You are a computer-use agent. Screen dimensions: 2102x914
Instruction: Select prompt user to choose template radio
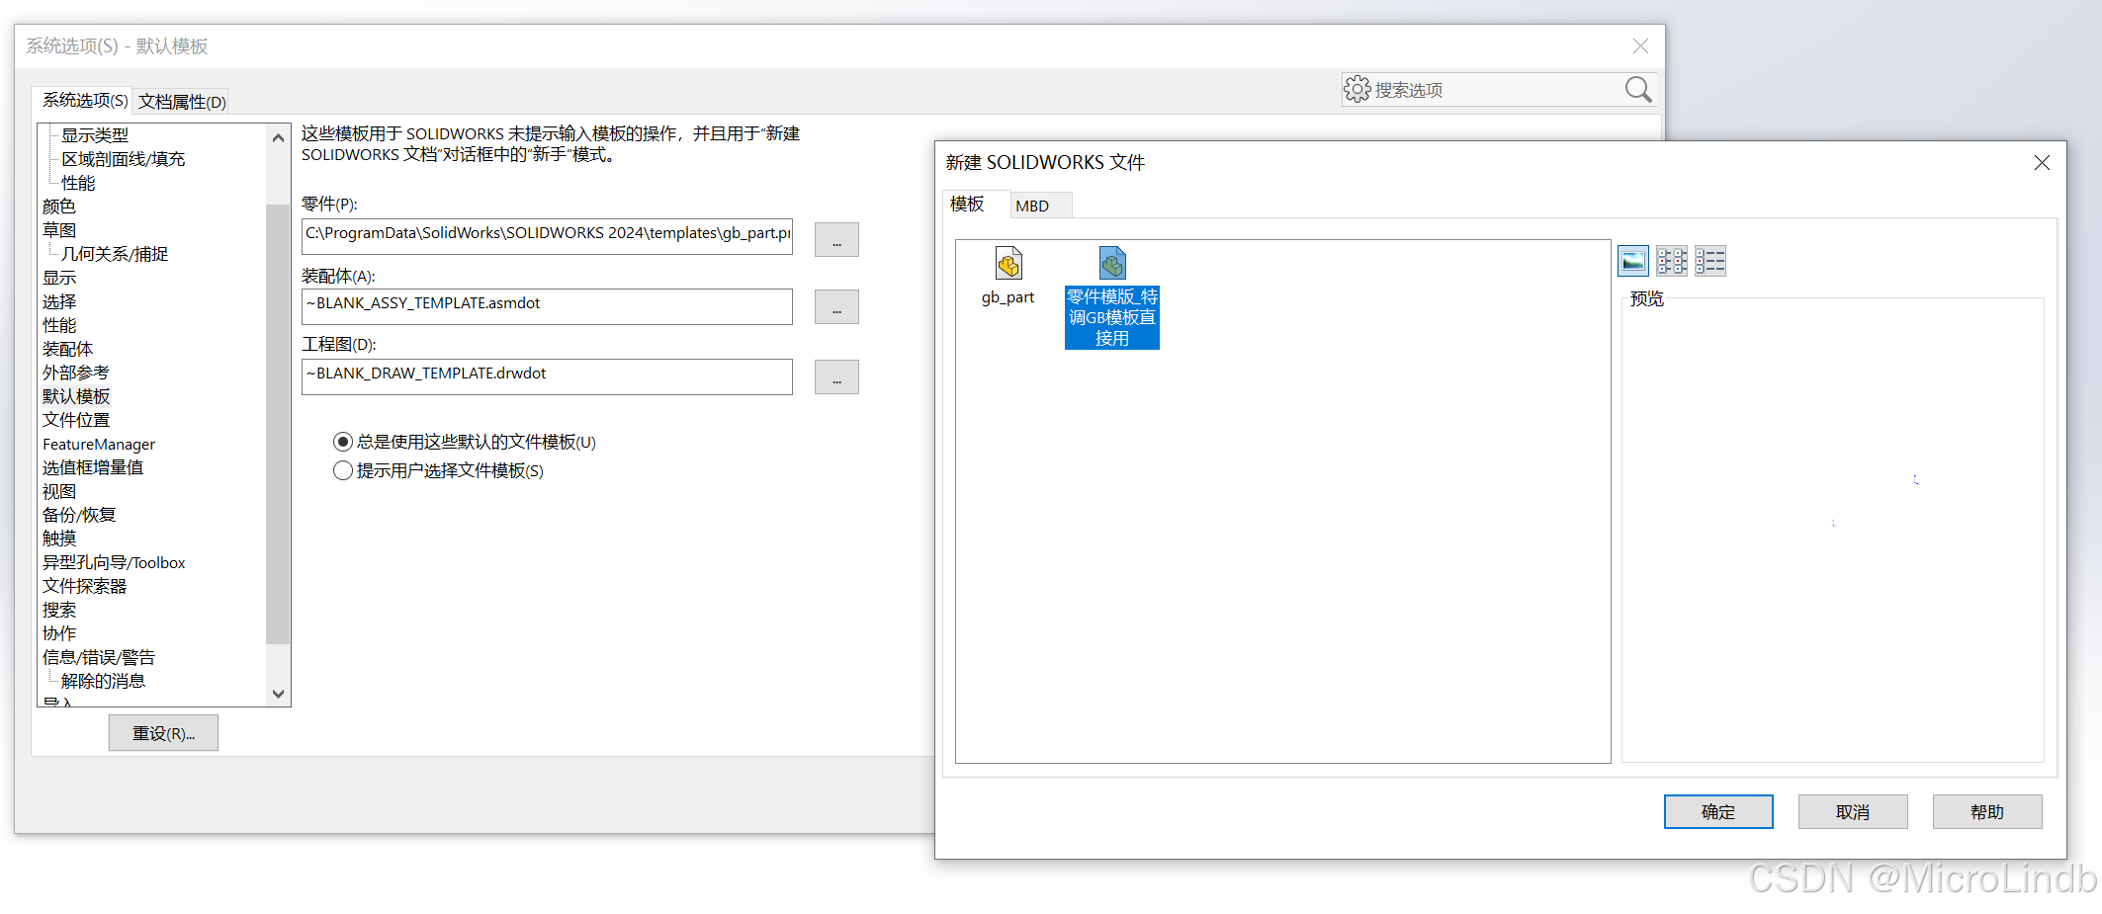[x=343, y=470]
